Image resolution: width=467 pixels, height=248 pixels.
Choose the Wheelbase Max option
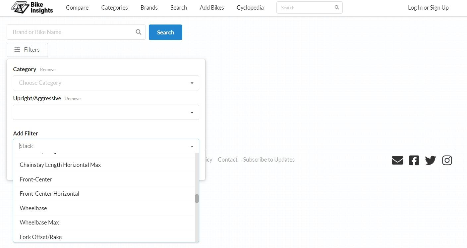point(104,223)
